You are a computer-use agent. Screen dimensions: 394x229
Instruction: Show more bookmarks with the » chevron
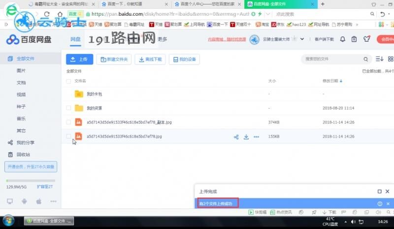[357, 25]
